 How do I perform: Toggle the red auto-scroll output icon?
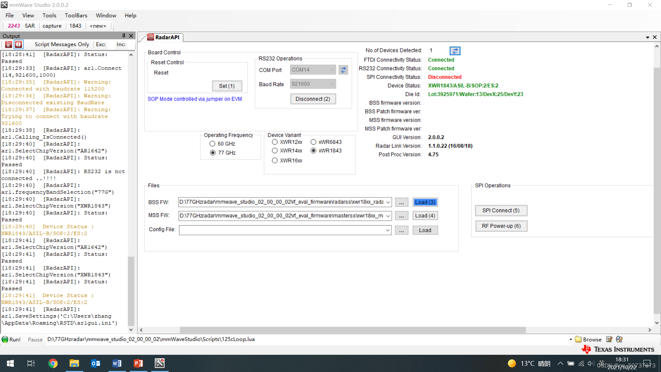19,44
